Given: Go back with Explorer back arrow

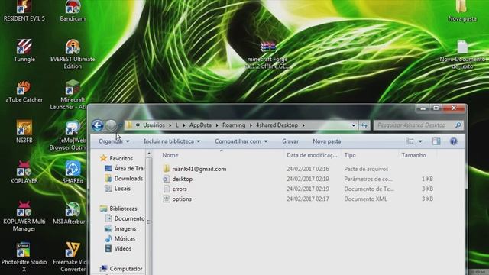Looking at the screenshot, I should click(x=98, y=125).
